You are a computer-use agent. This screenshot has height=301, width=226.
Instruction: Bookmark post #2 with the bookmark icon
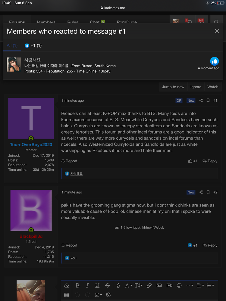pyautogui.click(x=208, y=192)
